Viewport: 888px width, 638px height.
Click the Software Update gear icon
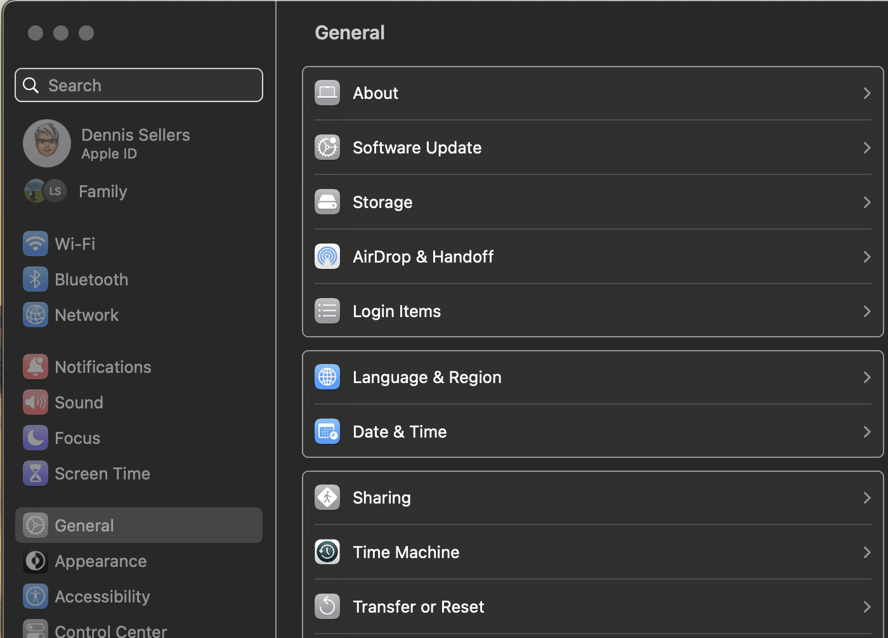click(327, 148)
